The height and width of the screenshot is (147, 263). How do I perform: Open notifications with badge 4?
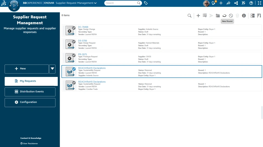pyautogui.click(x=214, y=3)
